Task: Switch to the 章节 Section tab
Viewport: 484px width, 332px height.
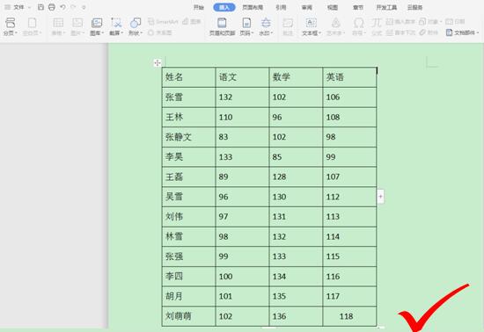Action: (358, 7)
